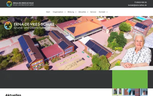Open the kontakt@edvs-lathen.de email link
Screen dimensions: 153x96
coord(137,5)
